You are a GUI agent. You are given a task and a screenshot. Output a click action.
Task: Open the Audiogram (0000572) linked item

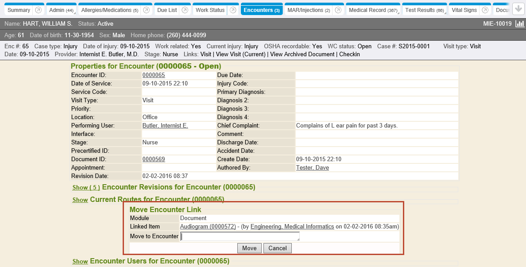[208, 227]
